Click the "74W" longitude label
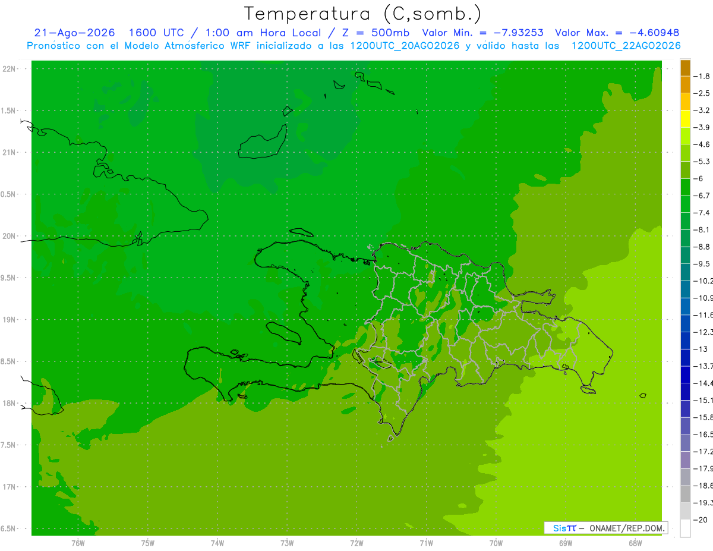The width and height of the screenshot is (713, 551). pyautogui.click(x=217, y=543)
